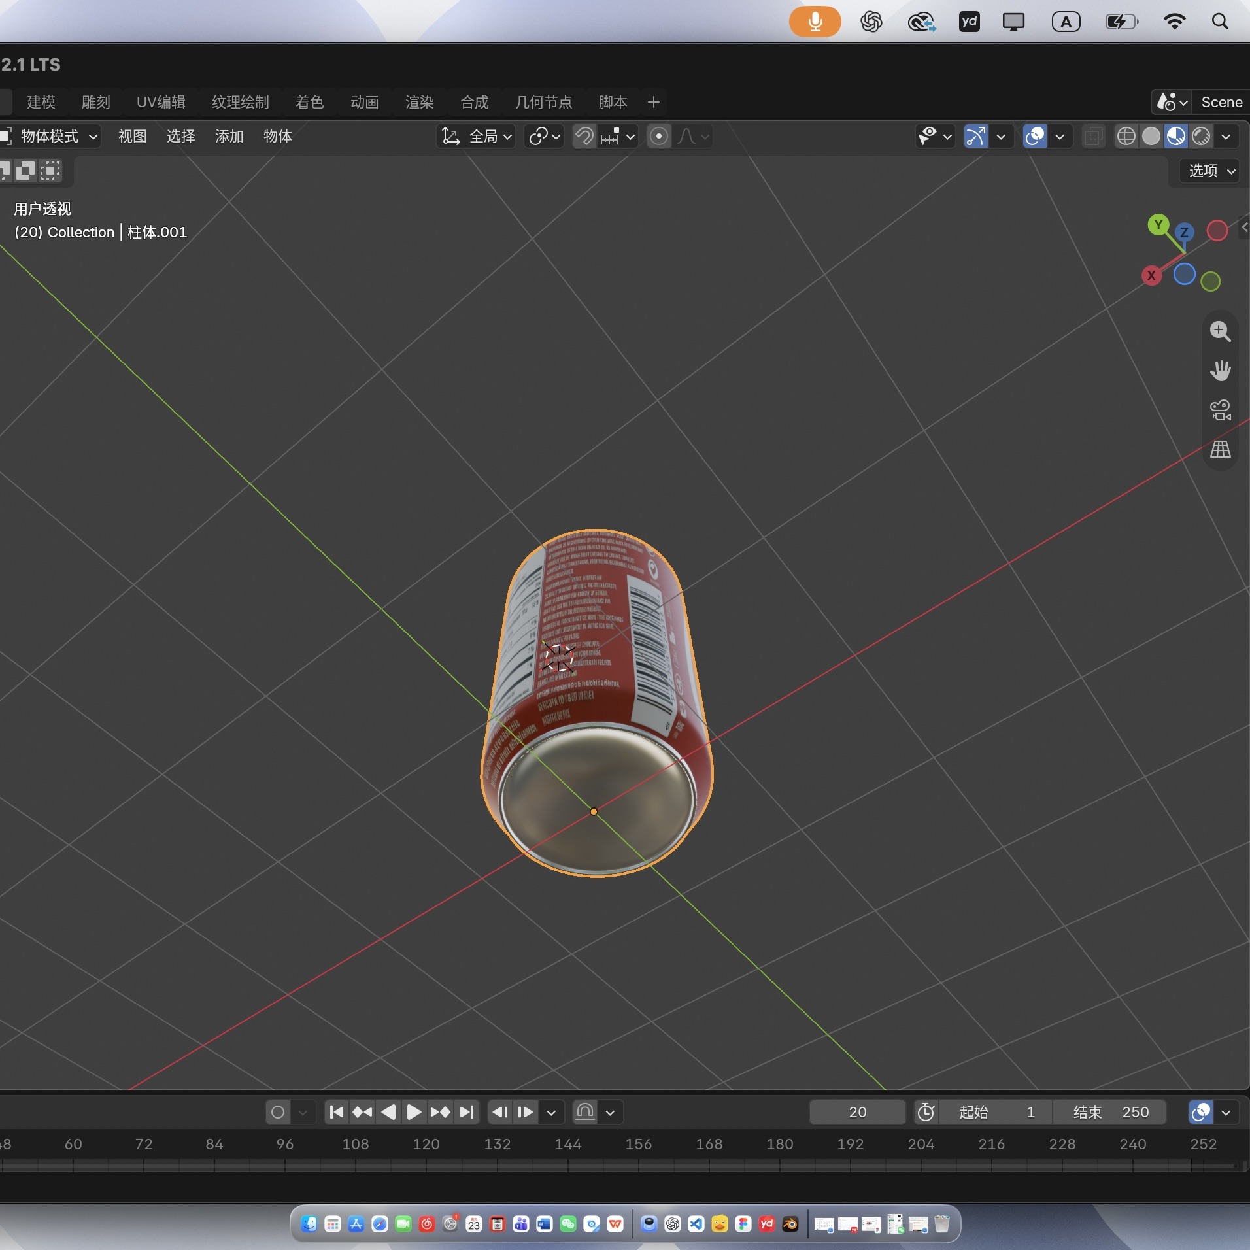Click the red X axis gizmo circle

point(1151,276)
